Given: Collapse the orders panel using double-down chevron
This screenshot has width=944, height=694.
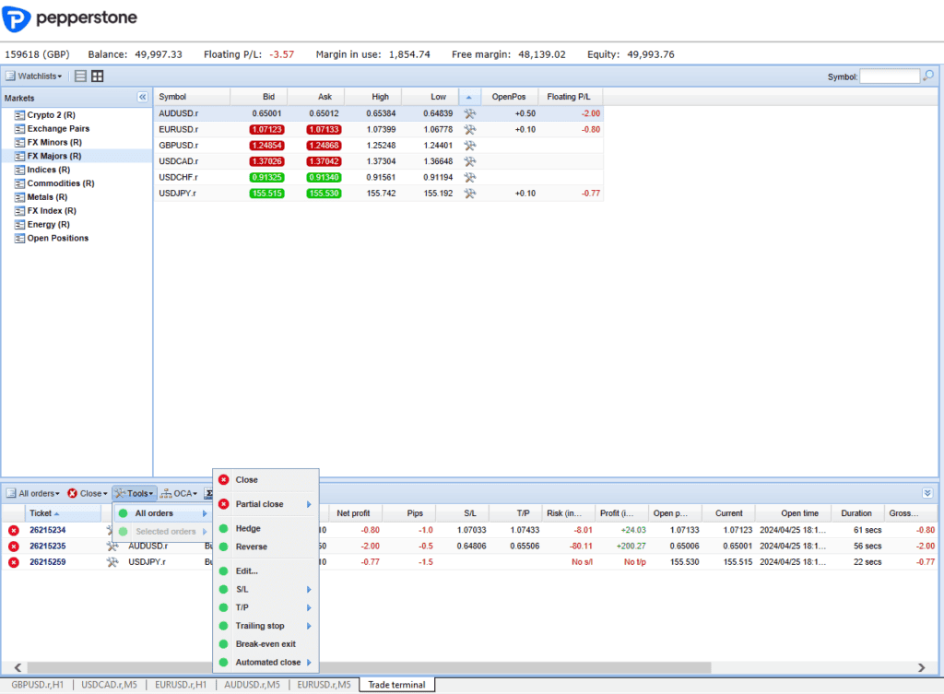Looking at the screenshot, I should (x=927, y=493).
